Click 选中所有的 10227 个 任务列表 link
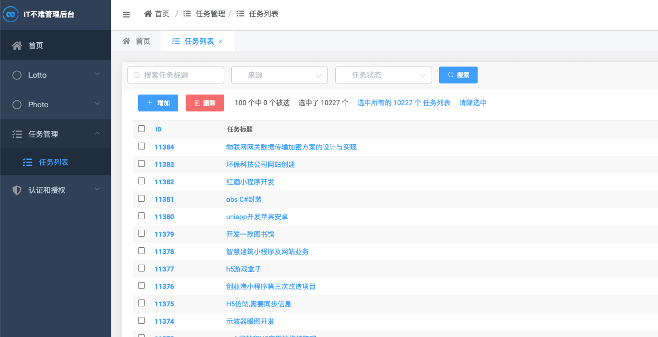The image size is (658, 337). [404, 103]
